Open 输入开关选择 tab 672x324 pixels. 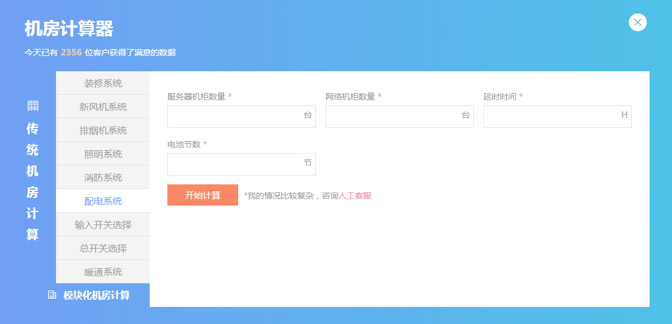click(x=103, y=224)
